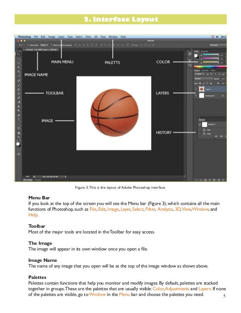The height and width of the screenshot is (313, 241).
Task: Select the Untitled-1 document tab
Action: [42, 50]
